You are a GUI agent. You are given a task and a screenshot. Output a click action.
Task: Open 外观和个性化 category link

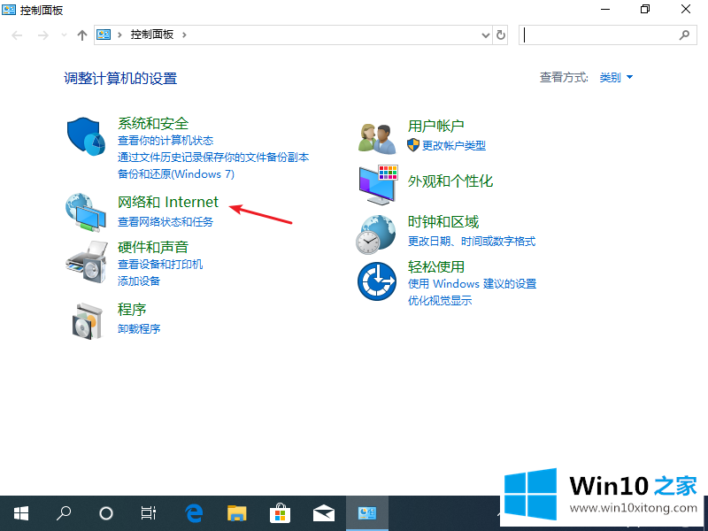coord(450,181)
